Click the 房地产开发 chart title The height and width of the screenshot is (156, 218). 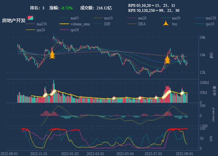(14, 20)
